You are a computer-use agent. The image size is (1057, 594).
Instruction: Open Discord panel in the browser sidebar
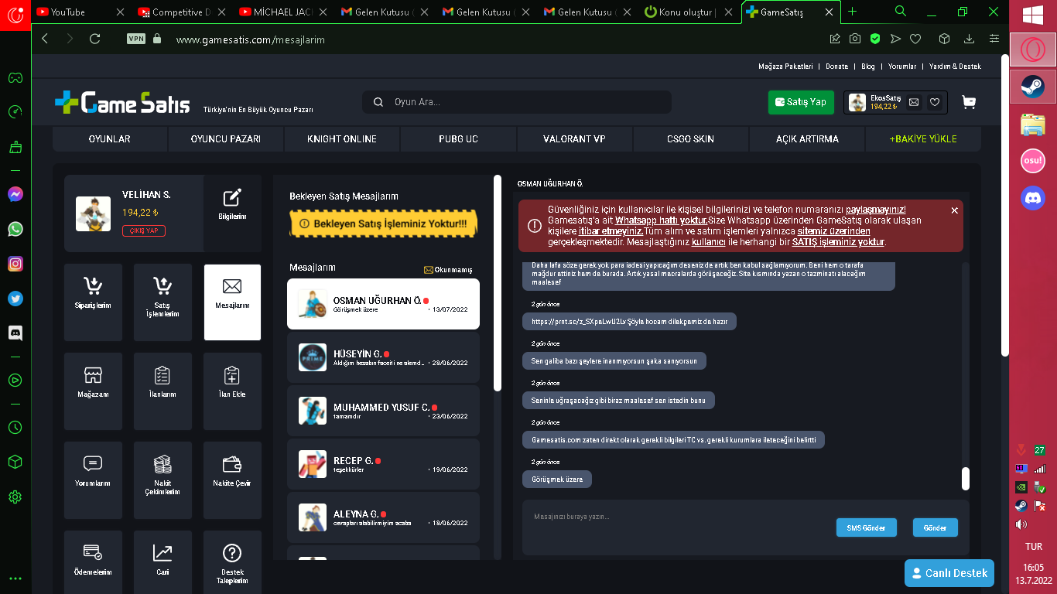point(15,333)
